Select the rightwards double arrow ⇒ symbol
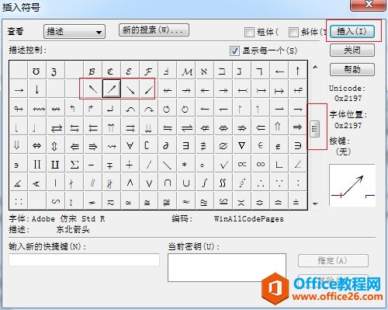 click(x=298, y=127)
